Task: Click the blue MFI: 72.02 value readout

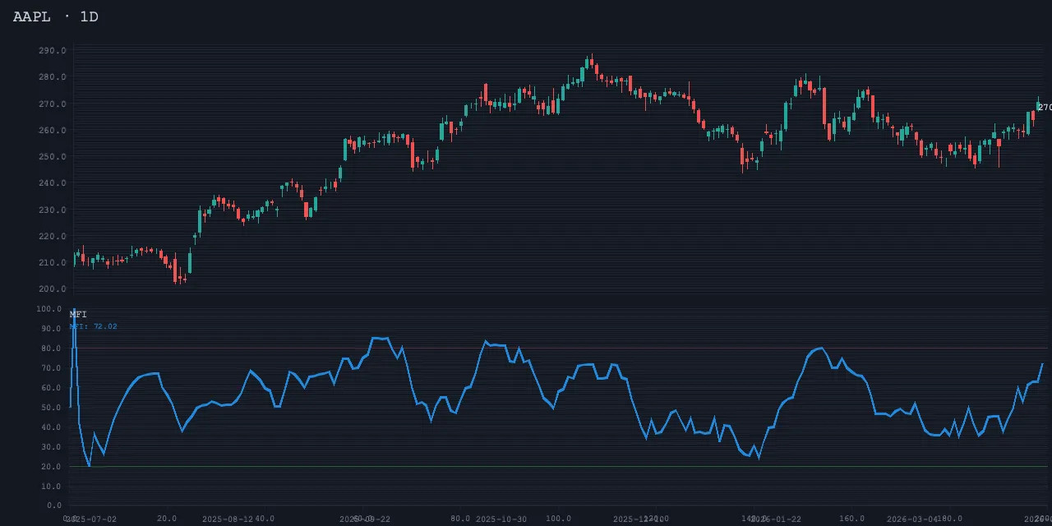Action: point(93,326)
